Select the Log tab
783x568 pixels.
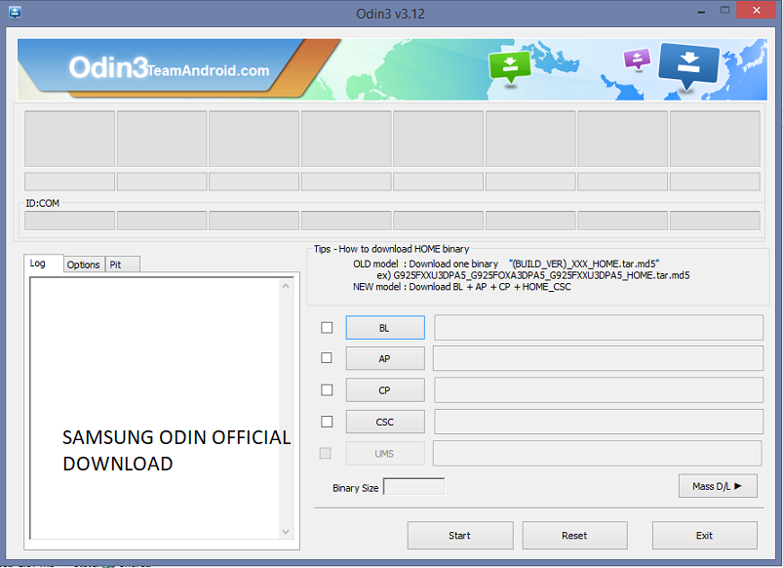tap(42, 263)
